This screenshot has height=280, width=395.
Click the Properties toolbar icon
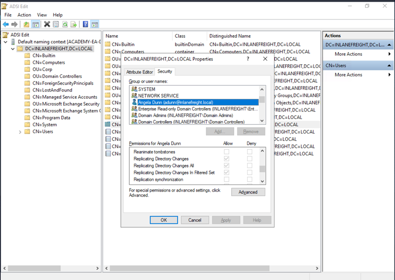(x=56, y=25)
